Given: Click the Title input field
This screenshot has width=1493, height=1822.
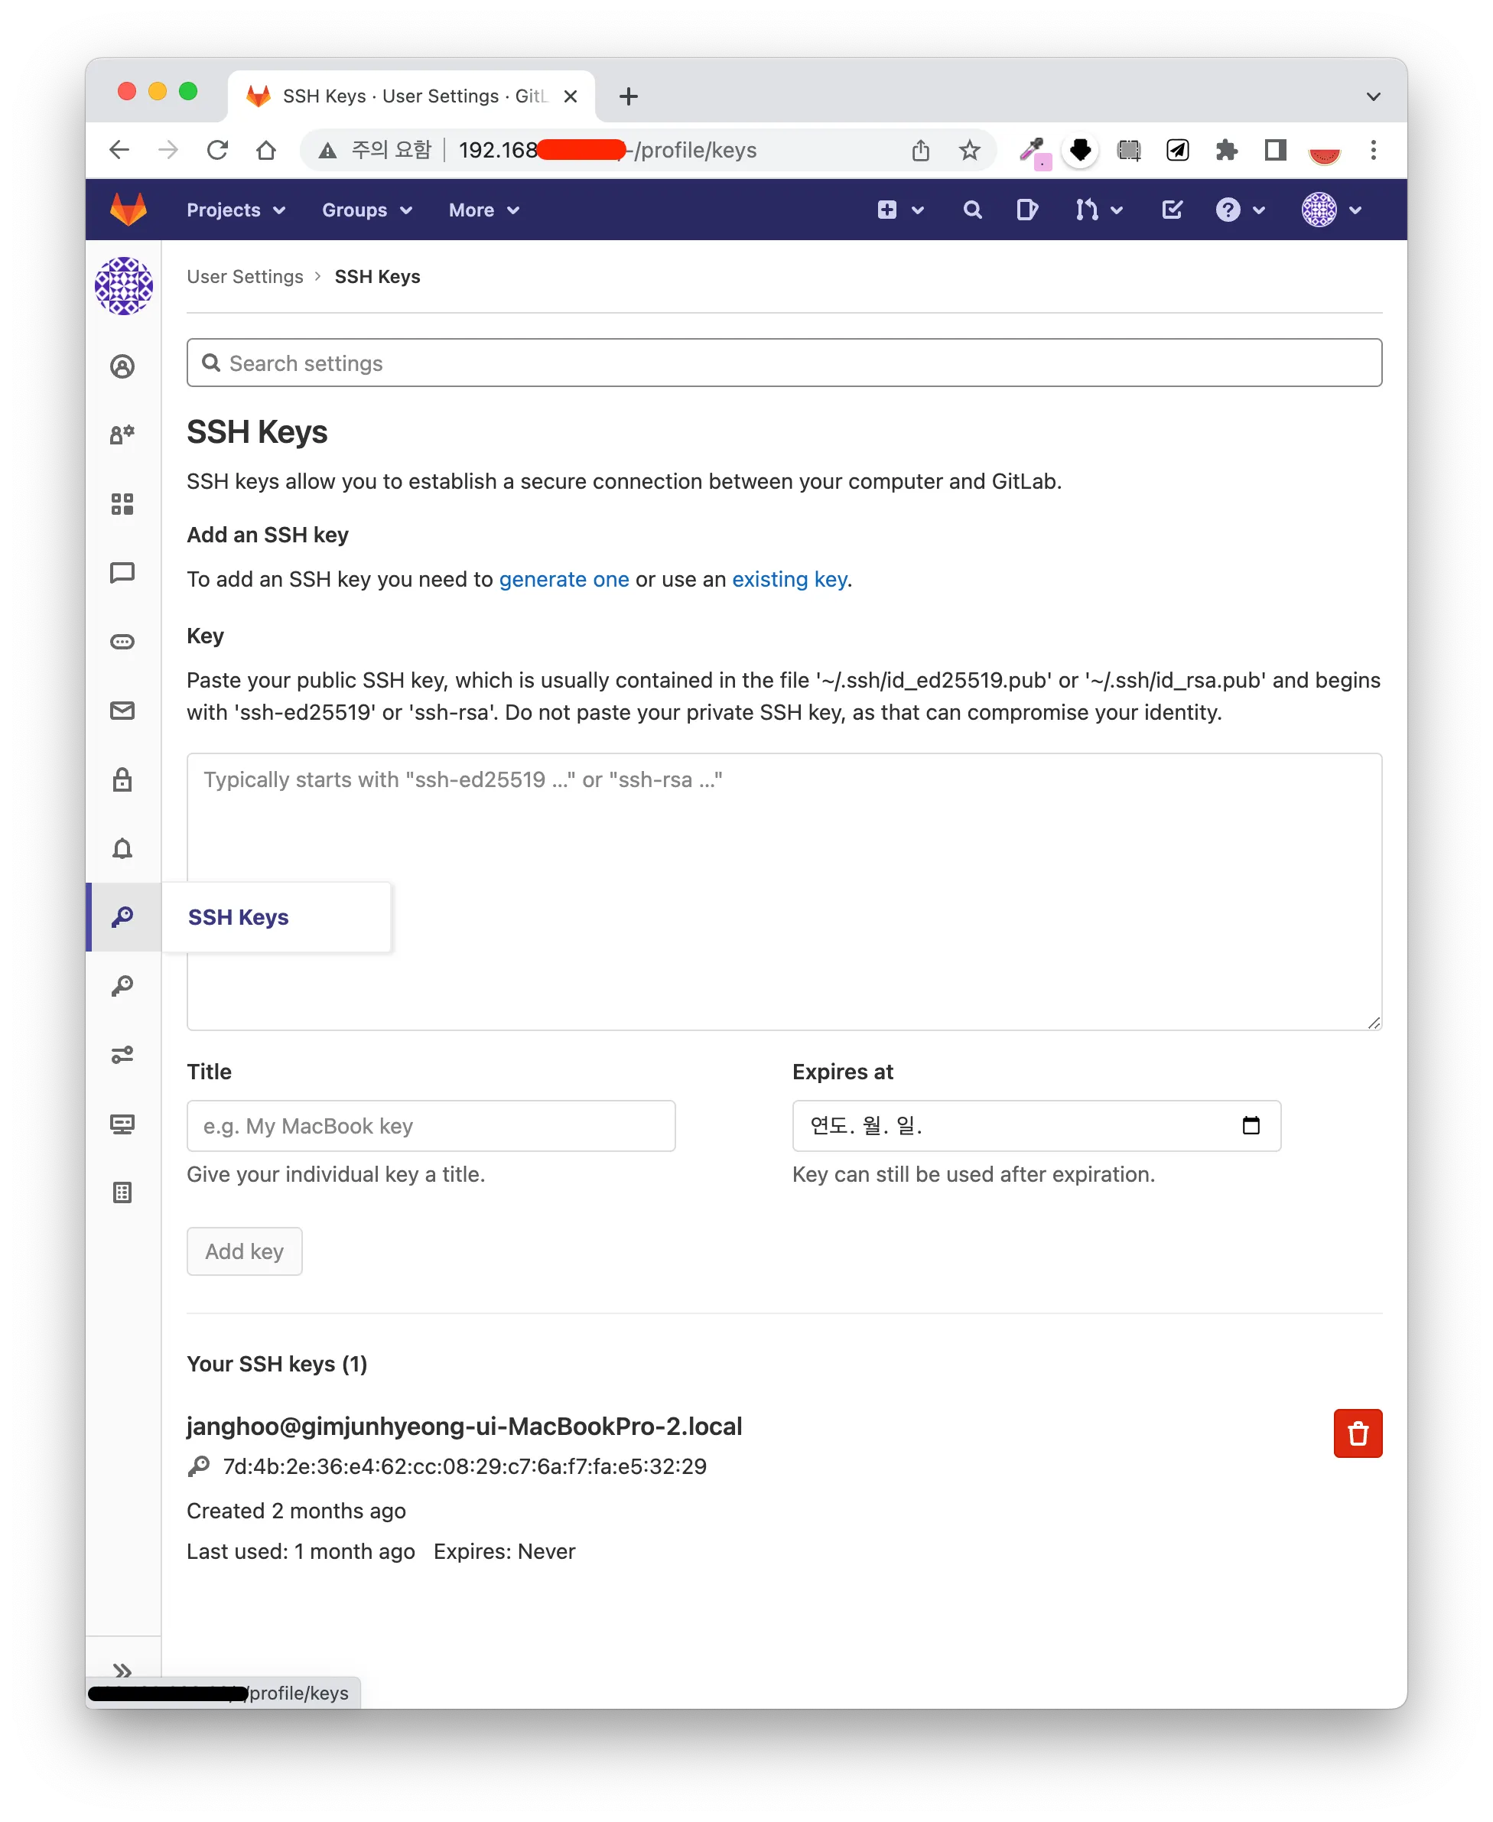Looking at the screenshot, I should pyautogui.click(x=430, y=1125).
